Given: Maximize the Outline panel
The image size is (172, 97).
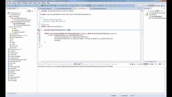Looking at the screenshot, I should (164, 8).
